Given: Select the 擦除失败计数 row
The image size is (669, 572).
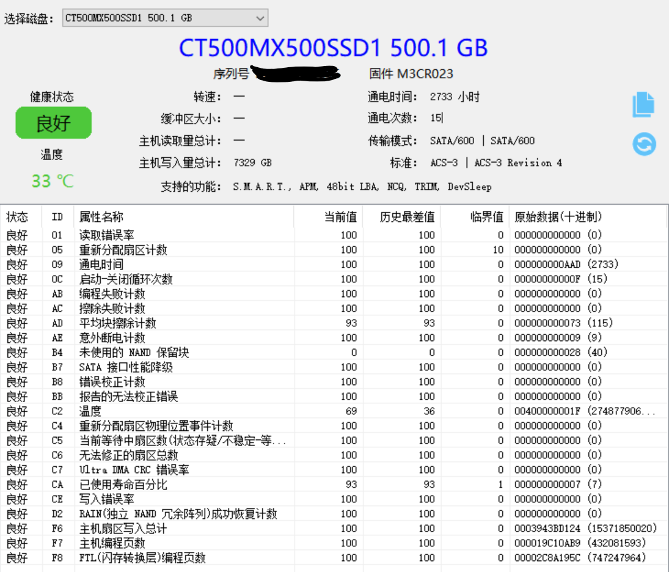Looking at the screenshot, I should [333, 308].
